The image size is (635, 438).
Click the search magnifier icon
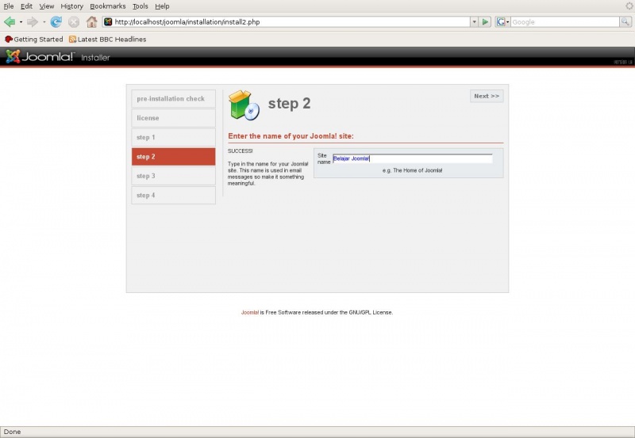click(625, 22)
